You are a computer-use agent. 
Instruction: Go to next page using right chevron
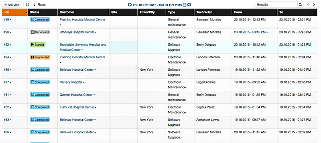tap(314, 5)
